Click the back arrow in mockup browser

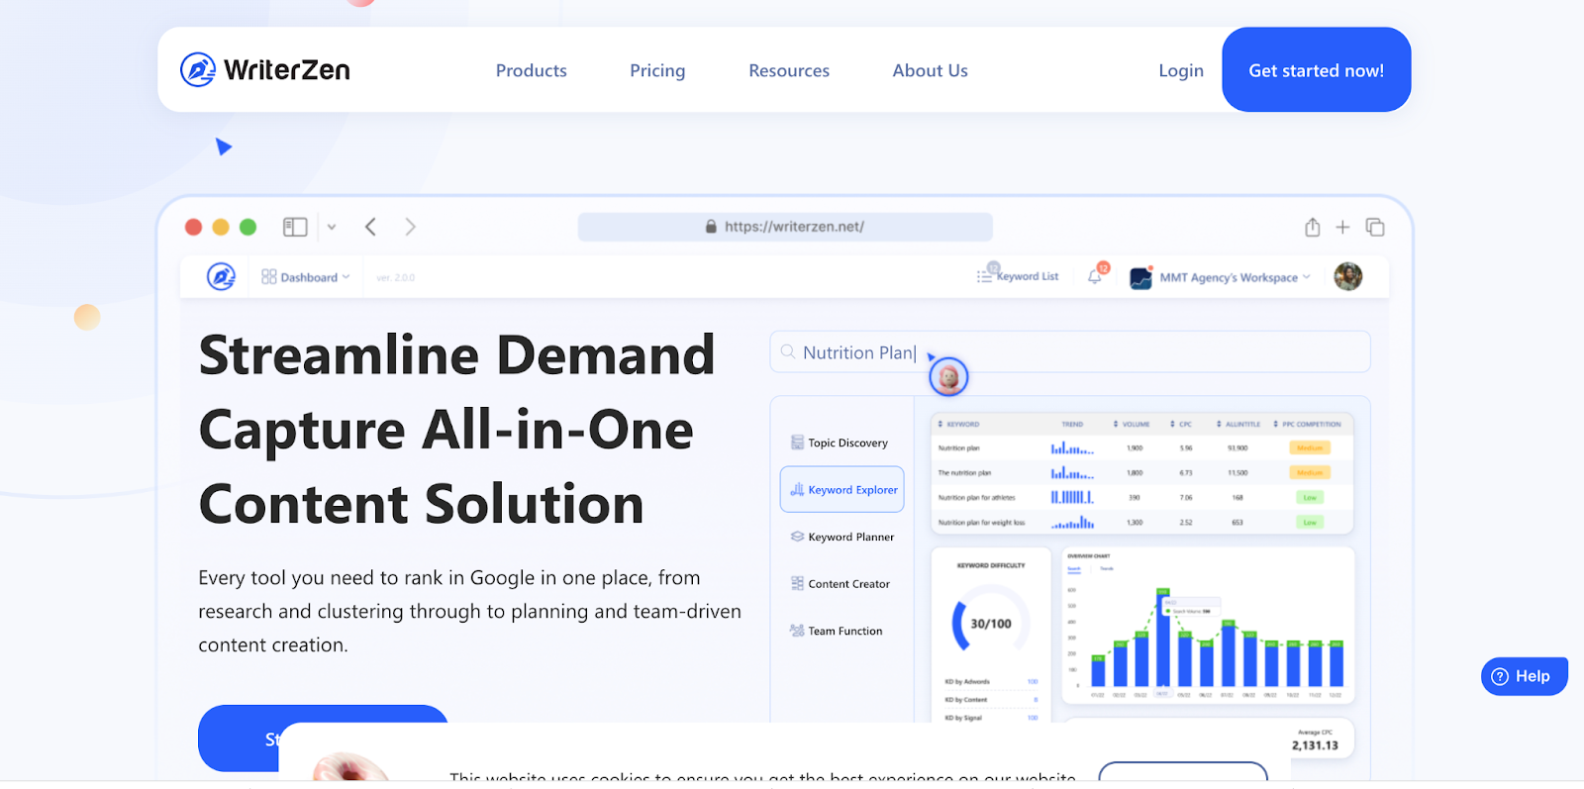click(370, 227)
